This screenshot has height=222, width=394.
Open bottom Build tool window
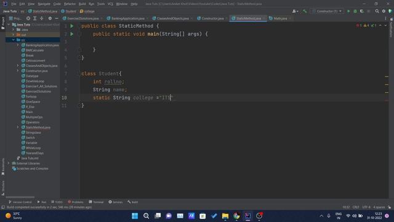click(x=133, y=202)
